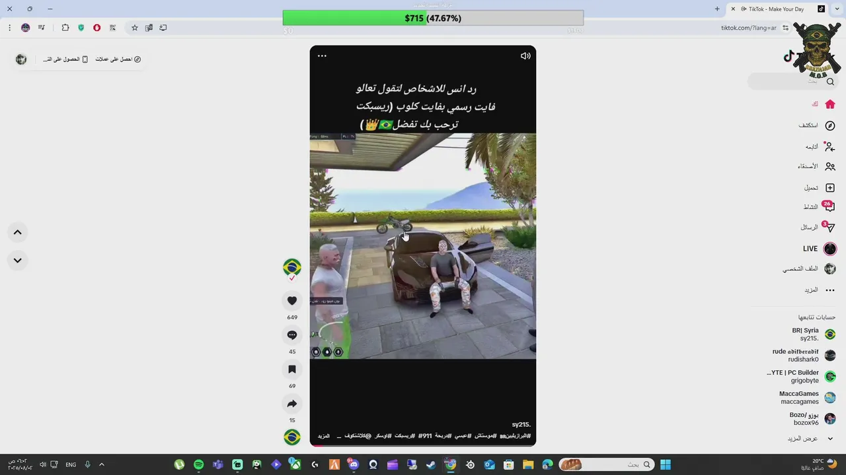Viewport: 846px width, 475px height.
Task: Click the video playback progress bar
Action: [423, 445]
